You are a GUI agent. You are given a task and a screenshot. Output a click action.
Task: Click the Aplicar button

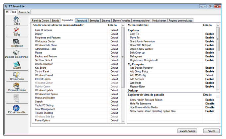(211, 131)
